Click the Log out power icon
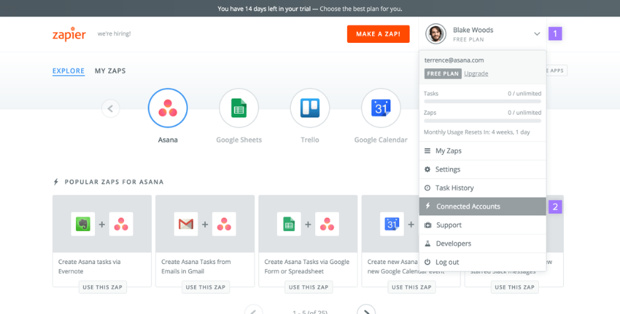This screenshot has height=314, width=620. pyautogui.click(x=427, y=262)
